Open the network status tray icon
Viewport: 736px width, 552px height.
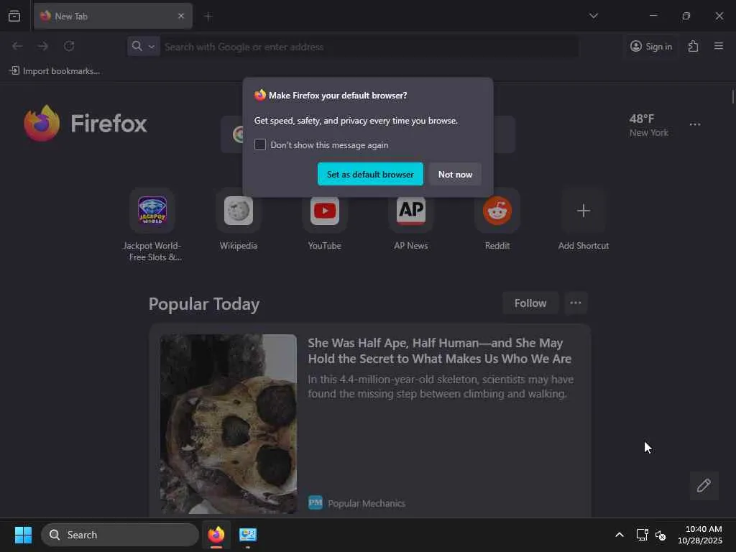[642, 535]
